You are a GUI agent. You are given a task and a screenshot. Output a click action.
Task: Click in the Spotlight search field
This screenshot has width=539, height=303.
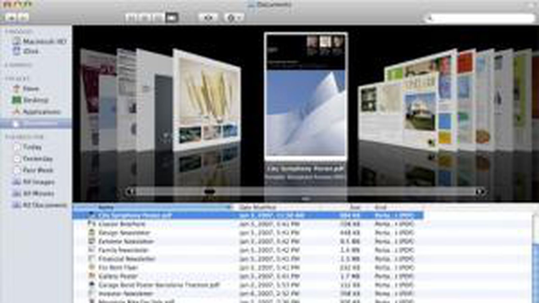click(482, 18)
